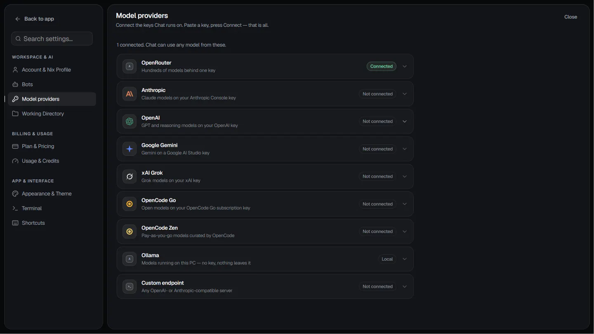Click OpenCode Go Not connected badge
The height and width of the screenshot is (334, 594).
(x=377, y=204)
